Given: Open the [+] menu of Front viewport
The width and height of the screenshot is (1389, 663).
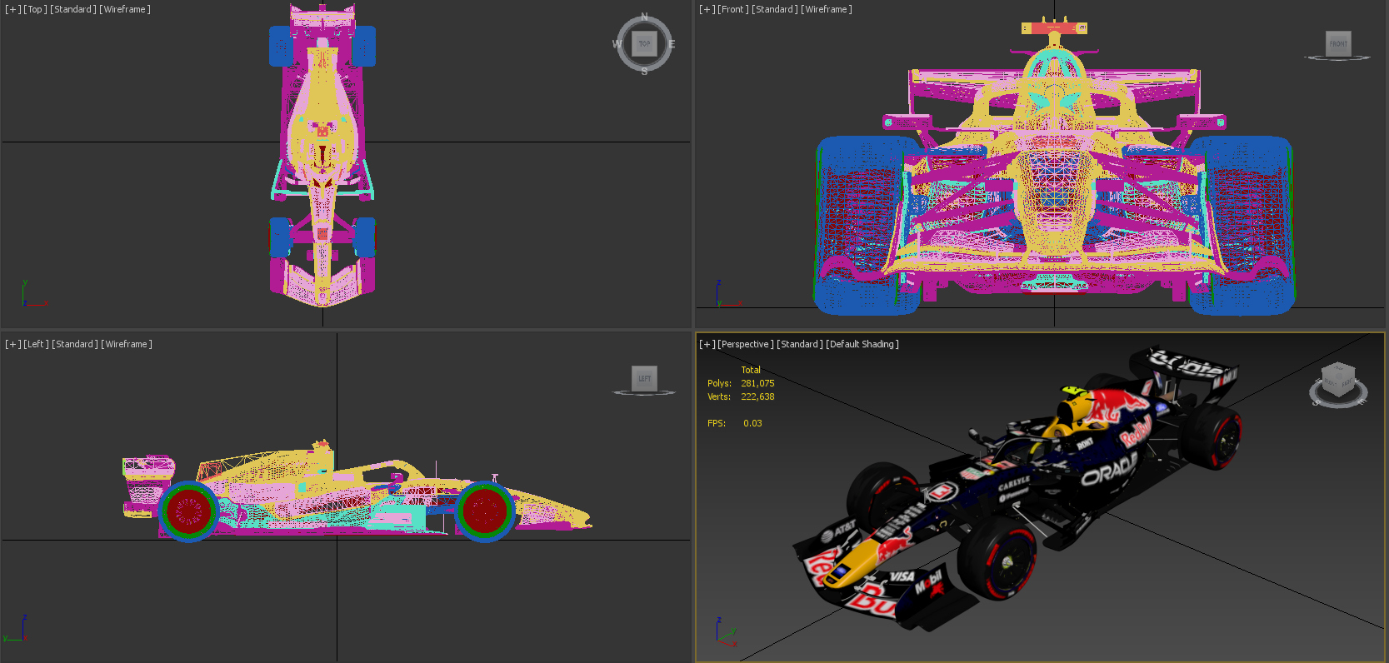Looking at the screenshot, I should tap(707, 9).
